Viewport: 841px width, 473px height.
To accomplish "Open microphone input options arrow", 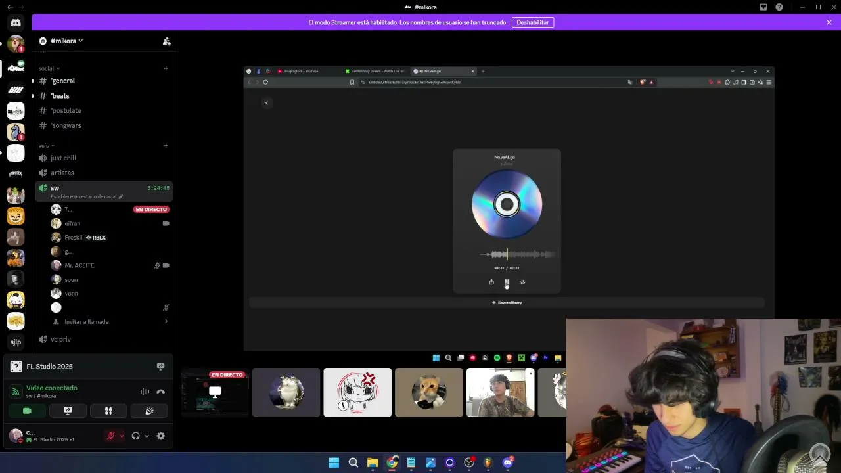I will [x=122, y=436].
